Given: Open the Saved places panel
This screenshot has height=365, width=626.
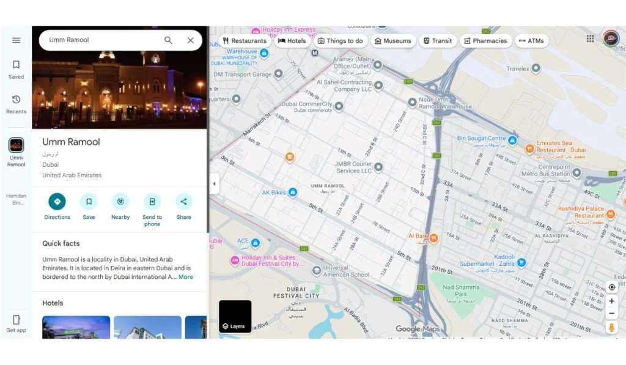Looking at the screenshot, I should pos(16,70).
